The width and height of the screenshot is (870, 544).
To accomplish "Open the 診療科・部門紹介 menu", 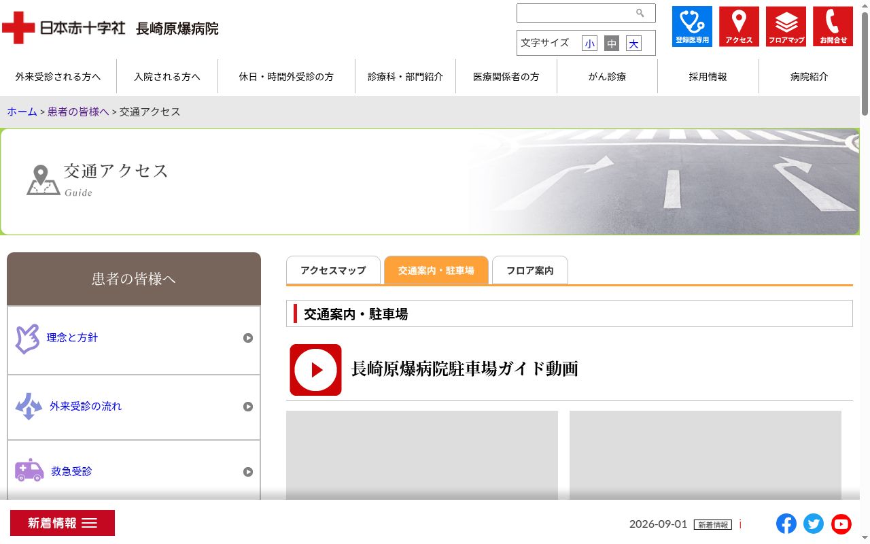I will tap(406, 77).
